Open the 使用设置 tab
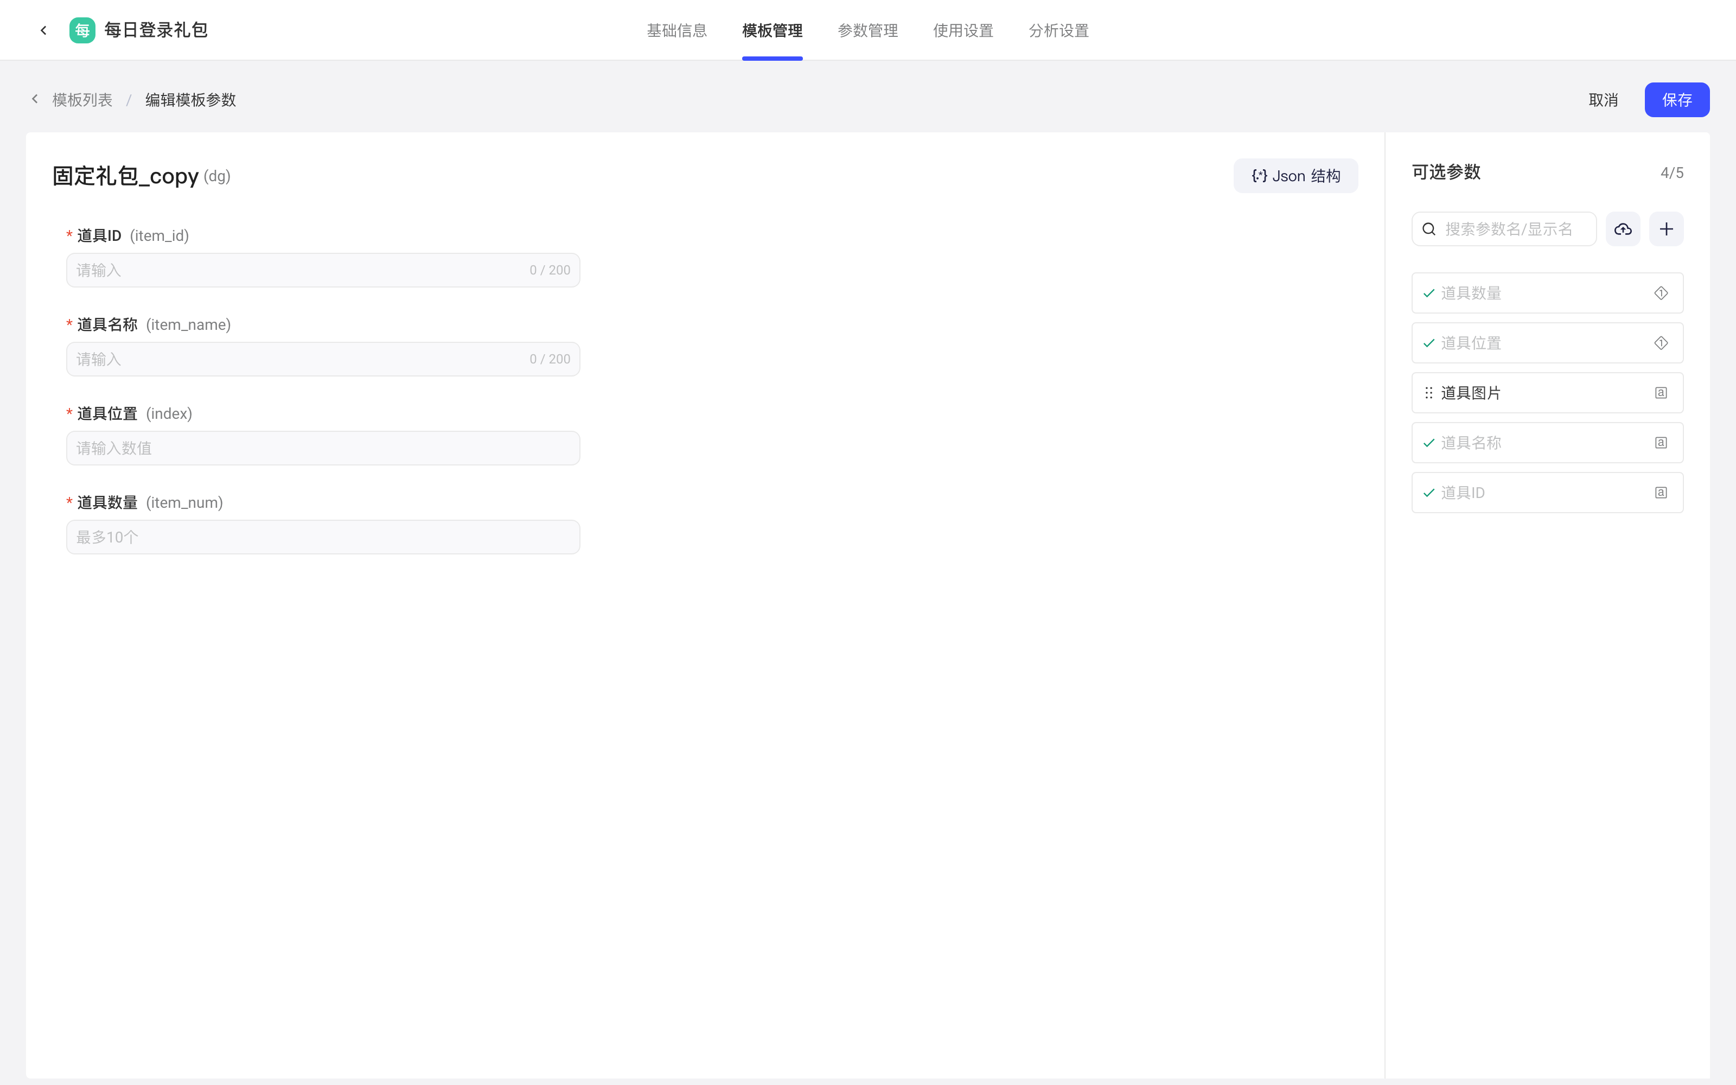The width and height of the screenshot is (1736, 1085). pos(963,30)
